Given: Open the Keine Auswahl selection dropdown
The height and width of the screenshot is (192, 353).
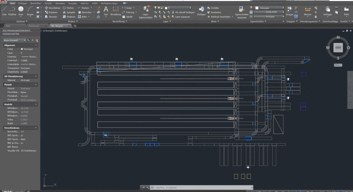Looking at the screenshot, I should (x=14, y=40).
